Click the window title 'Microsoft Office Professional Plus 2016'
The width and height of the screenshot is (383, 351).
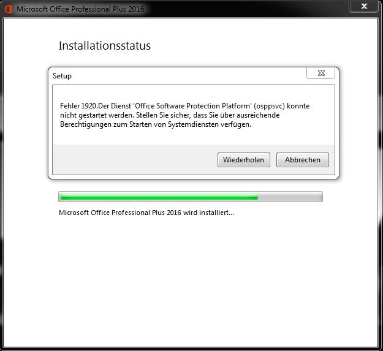pos(80,9)
